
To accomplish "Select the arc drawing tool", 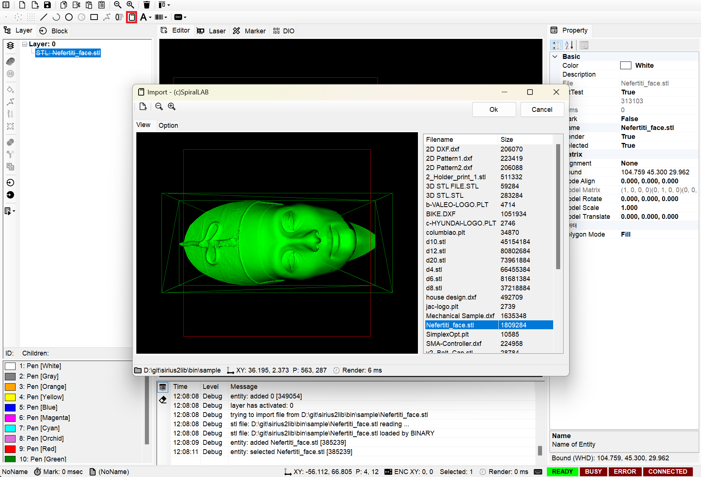I will (x=56, y=17).
